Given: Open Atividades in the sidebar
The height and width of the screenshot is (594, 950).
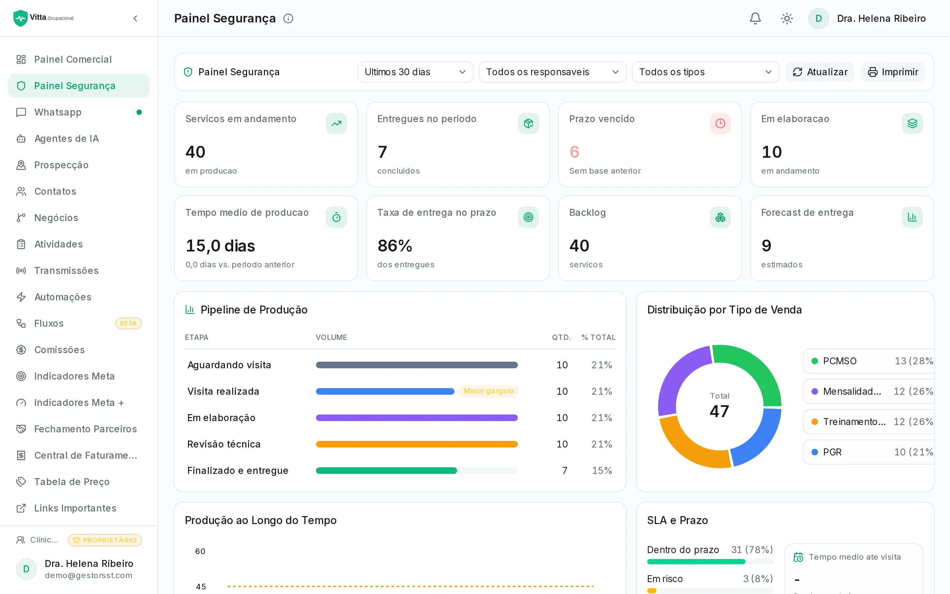Looking at the screenshot, I should click(x=79, y=244).
